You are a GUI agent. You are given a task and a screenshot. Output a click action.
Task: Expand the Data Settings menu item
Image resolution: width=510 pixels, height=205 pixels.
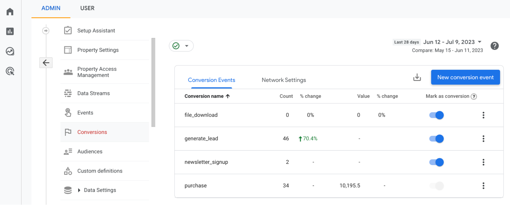tap(79, 190)
